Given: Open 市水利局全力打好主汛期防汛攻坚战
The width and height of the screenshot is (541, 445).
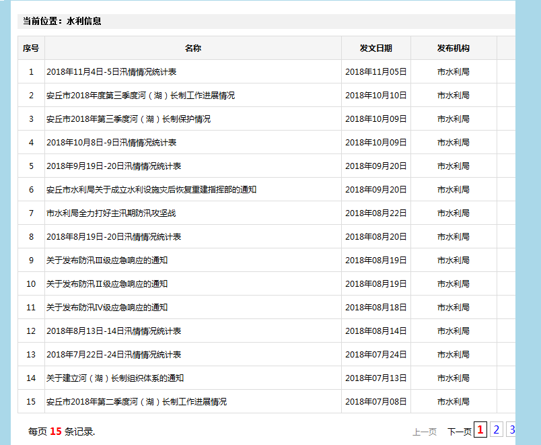Looking at the screenshot, I should pos(111,213).
